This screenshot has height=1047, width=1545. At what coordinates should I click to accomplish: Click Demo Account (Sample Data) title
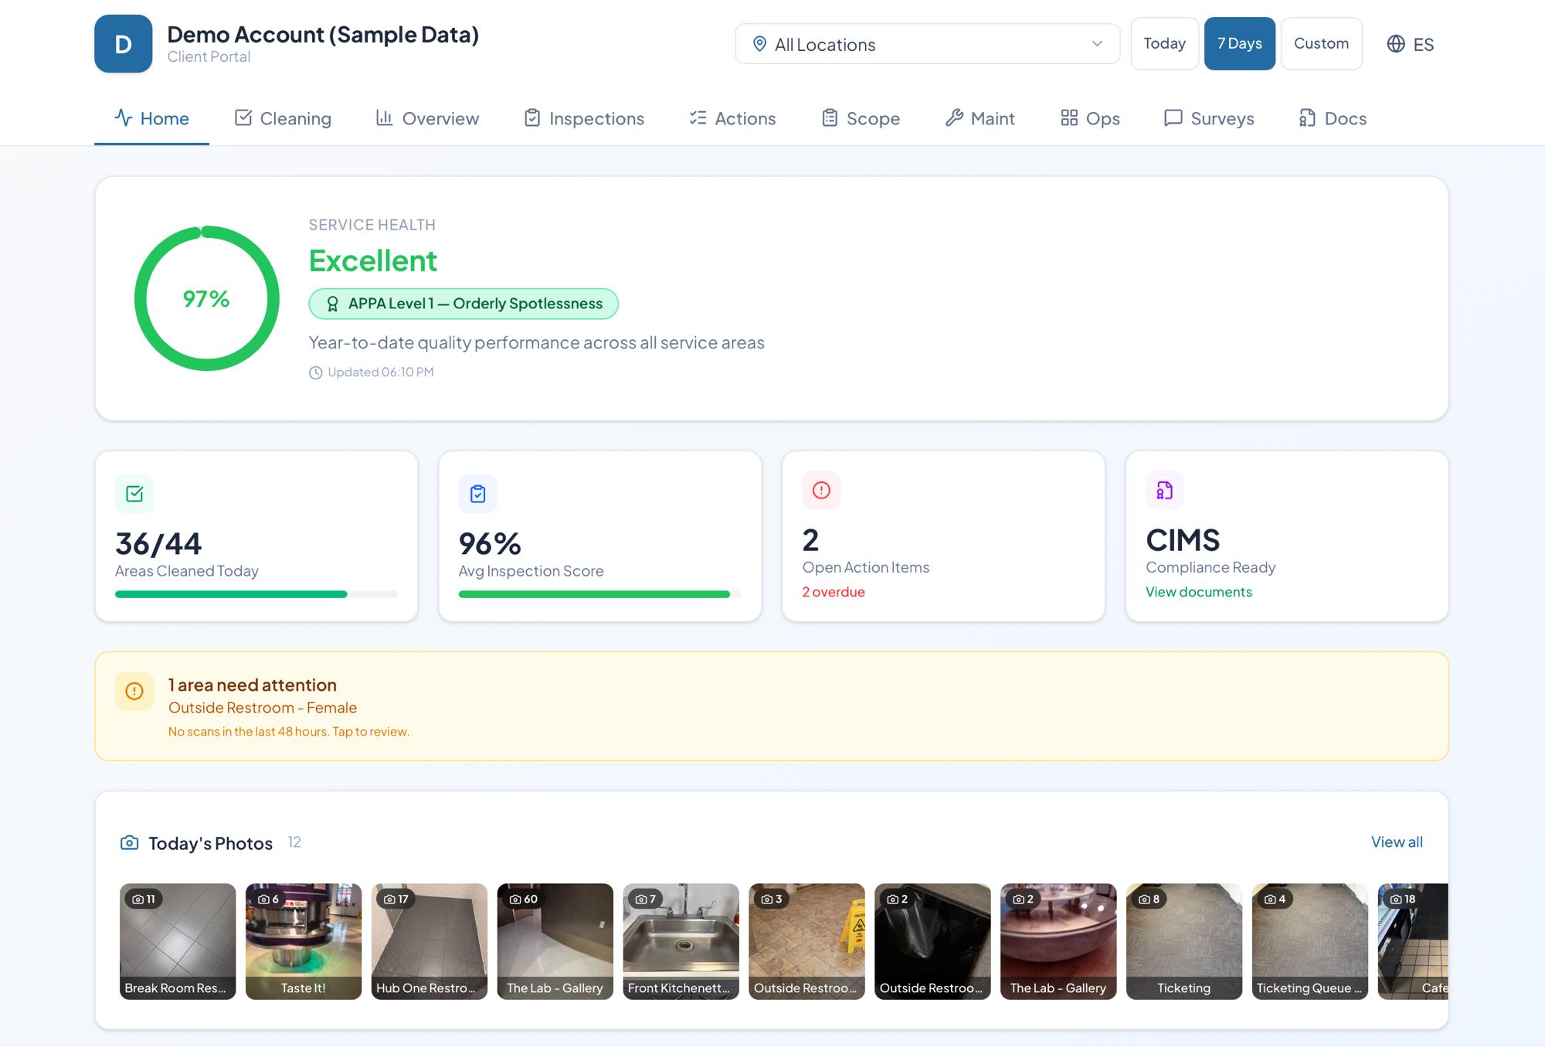coord(323,35)
